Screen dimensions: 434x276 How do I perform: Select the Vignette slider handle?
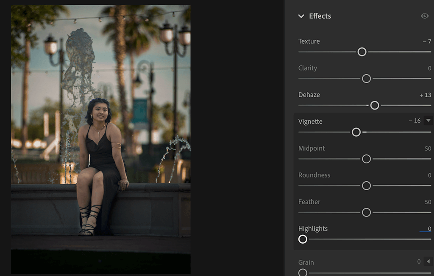pos(356,132)
